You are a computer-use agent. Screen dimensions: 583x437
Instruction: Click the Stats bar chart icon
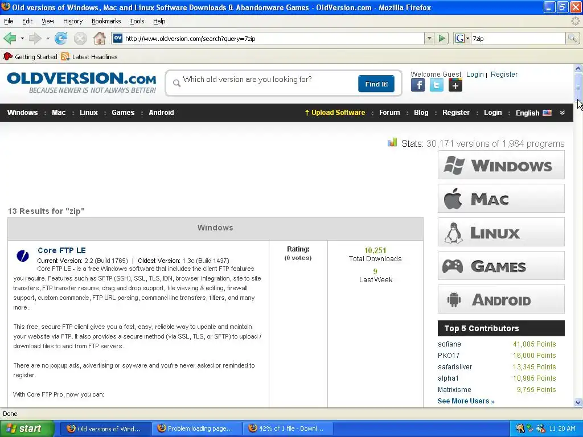tap(392, 143)
